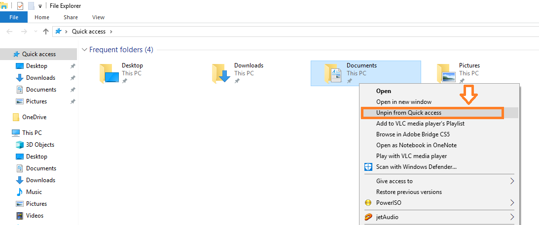Click the Downloads folder icon in Frequent folders

click(221, 74)
